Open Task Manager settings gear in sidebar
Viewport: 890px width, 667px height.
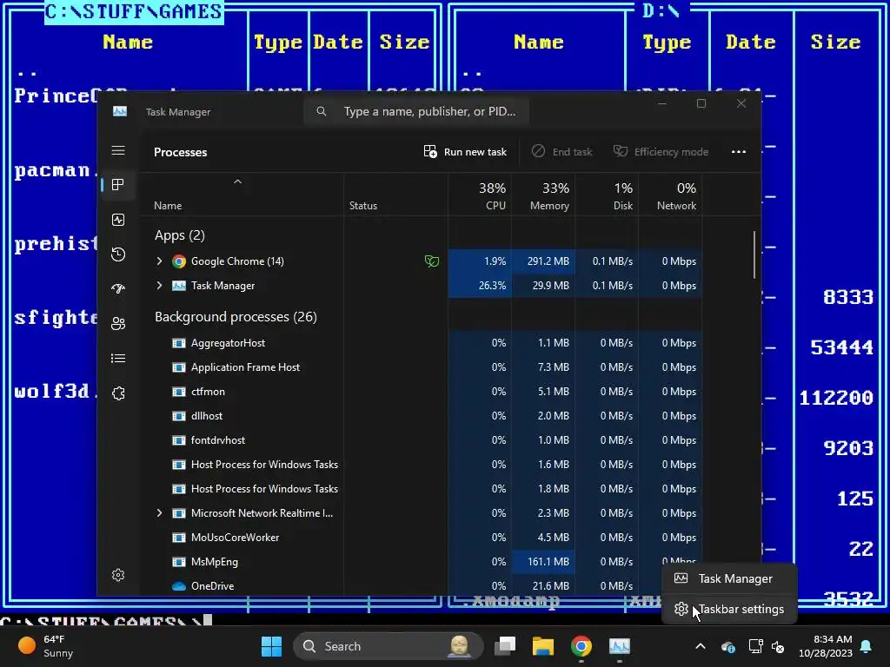click(x=118, y=575)
